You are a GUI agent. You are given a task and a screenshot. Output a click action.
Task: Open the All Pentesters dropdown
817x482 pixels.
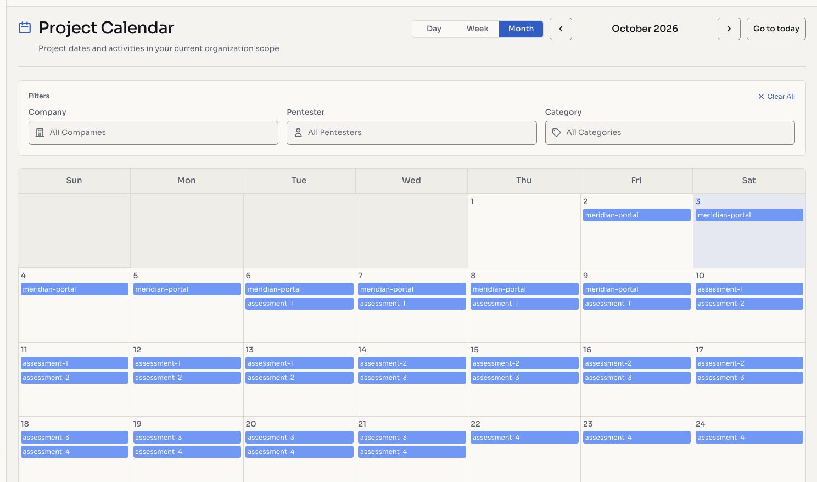pyautogui.click(x=411, y=133)
